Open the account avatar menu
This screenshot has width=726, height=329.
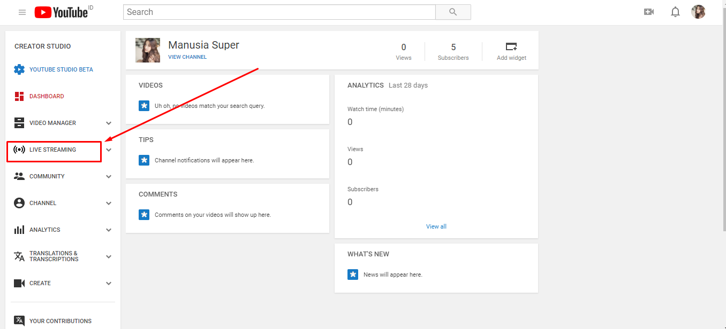698,12
